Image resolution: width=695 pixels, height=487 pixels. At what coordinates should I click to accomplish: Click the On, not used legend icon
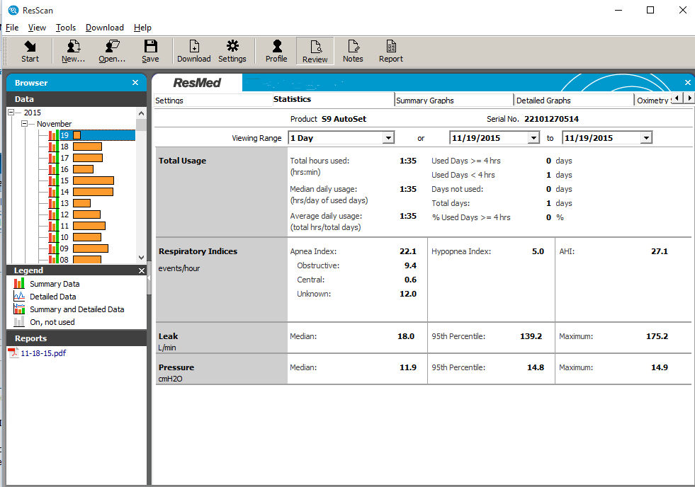pyautogui.click(x=19, y=322)
